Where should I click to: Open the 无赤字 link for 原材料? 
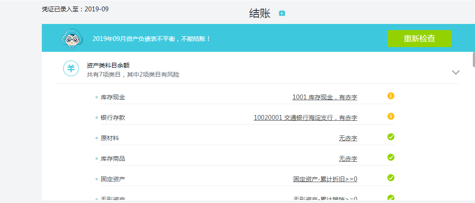pyautogui.click(x=348, y=138)
